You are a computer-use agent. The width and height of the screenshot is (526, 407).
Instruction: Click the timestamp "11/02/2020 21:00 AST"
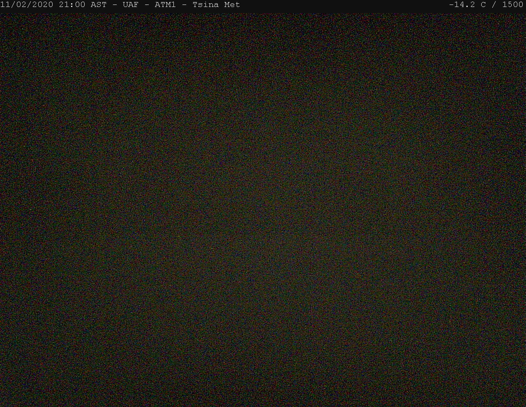pyautogui.click(x=53, y=5)
